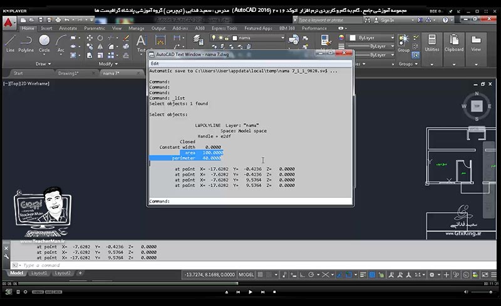
Task: Click the video progress bar
Action: (x=250, y=283)
